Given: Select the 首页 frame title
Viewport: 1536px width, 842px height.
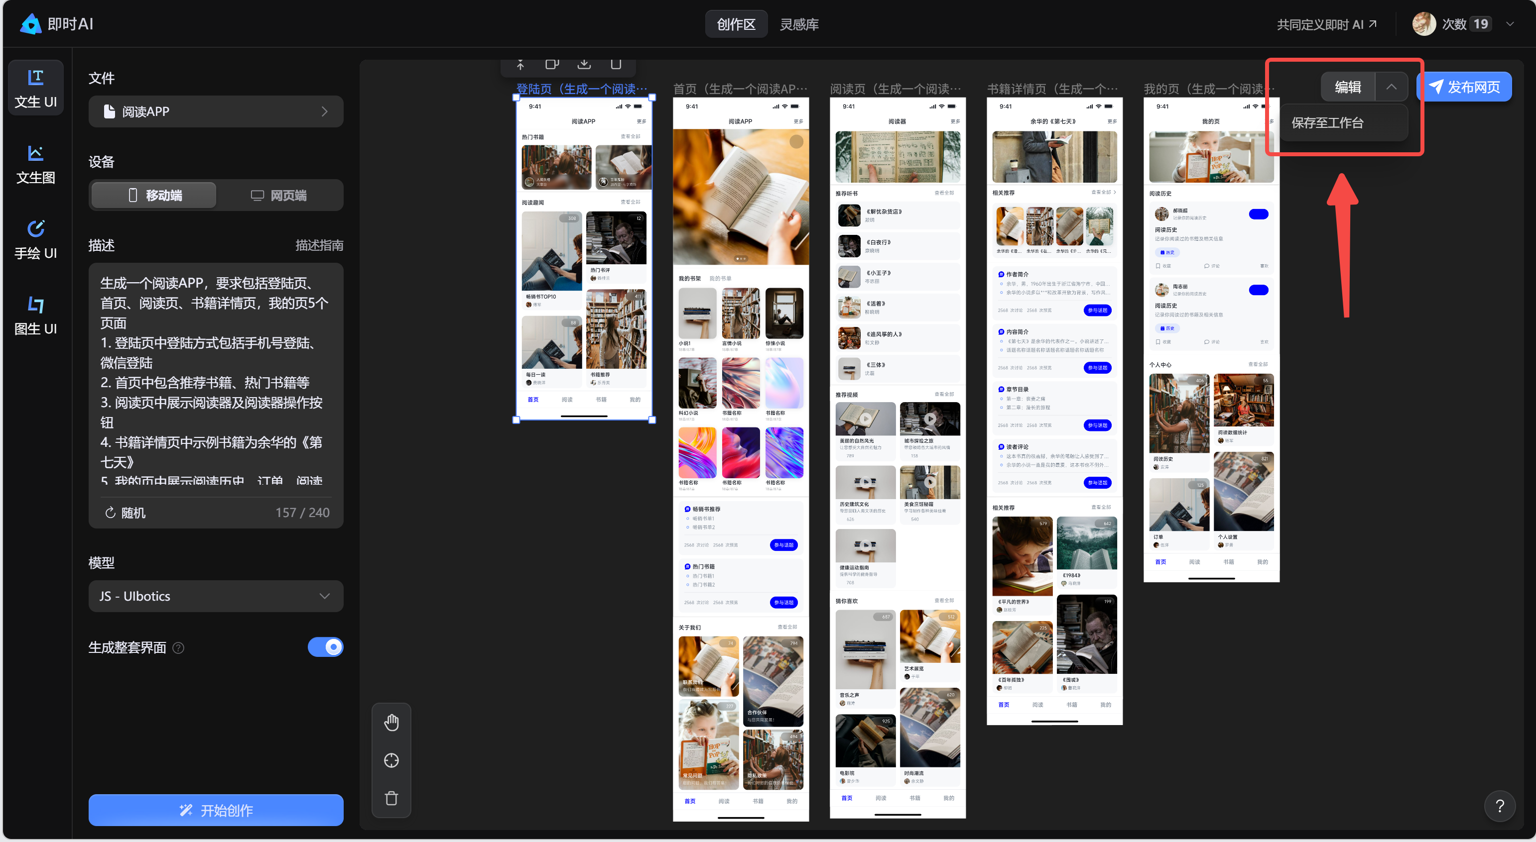Looking at the screenshot, I should pos(740,89).
